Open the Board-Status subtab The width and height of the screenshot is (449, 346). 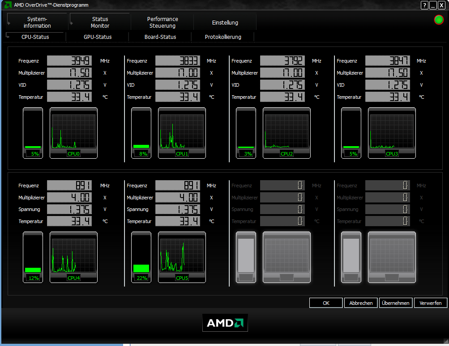tap(160, 37)
